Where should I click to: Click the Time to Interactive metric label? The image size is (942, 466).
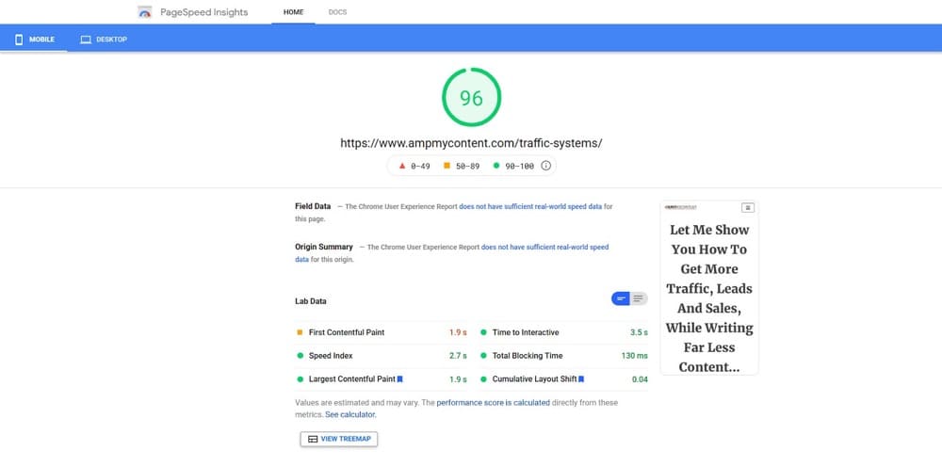click(x=526, y=332)
